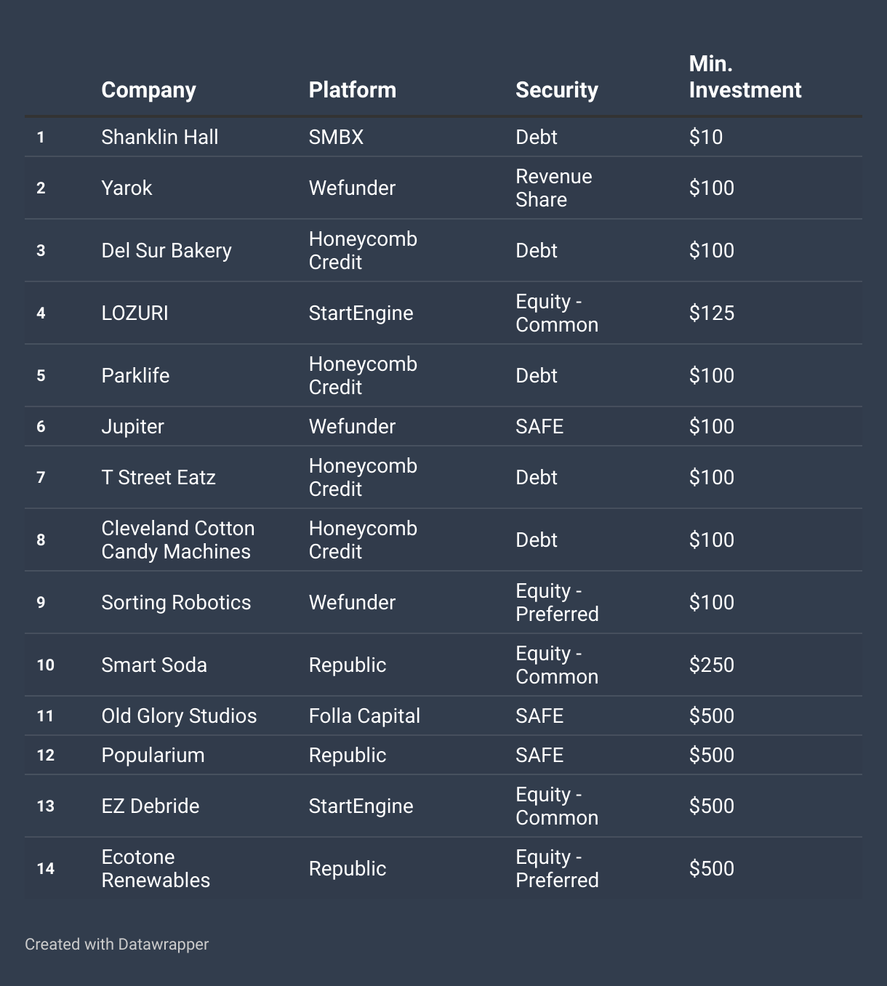Select the Del Sur Bakery cell
887x986 pixels.
pos(166,250)
